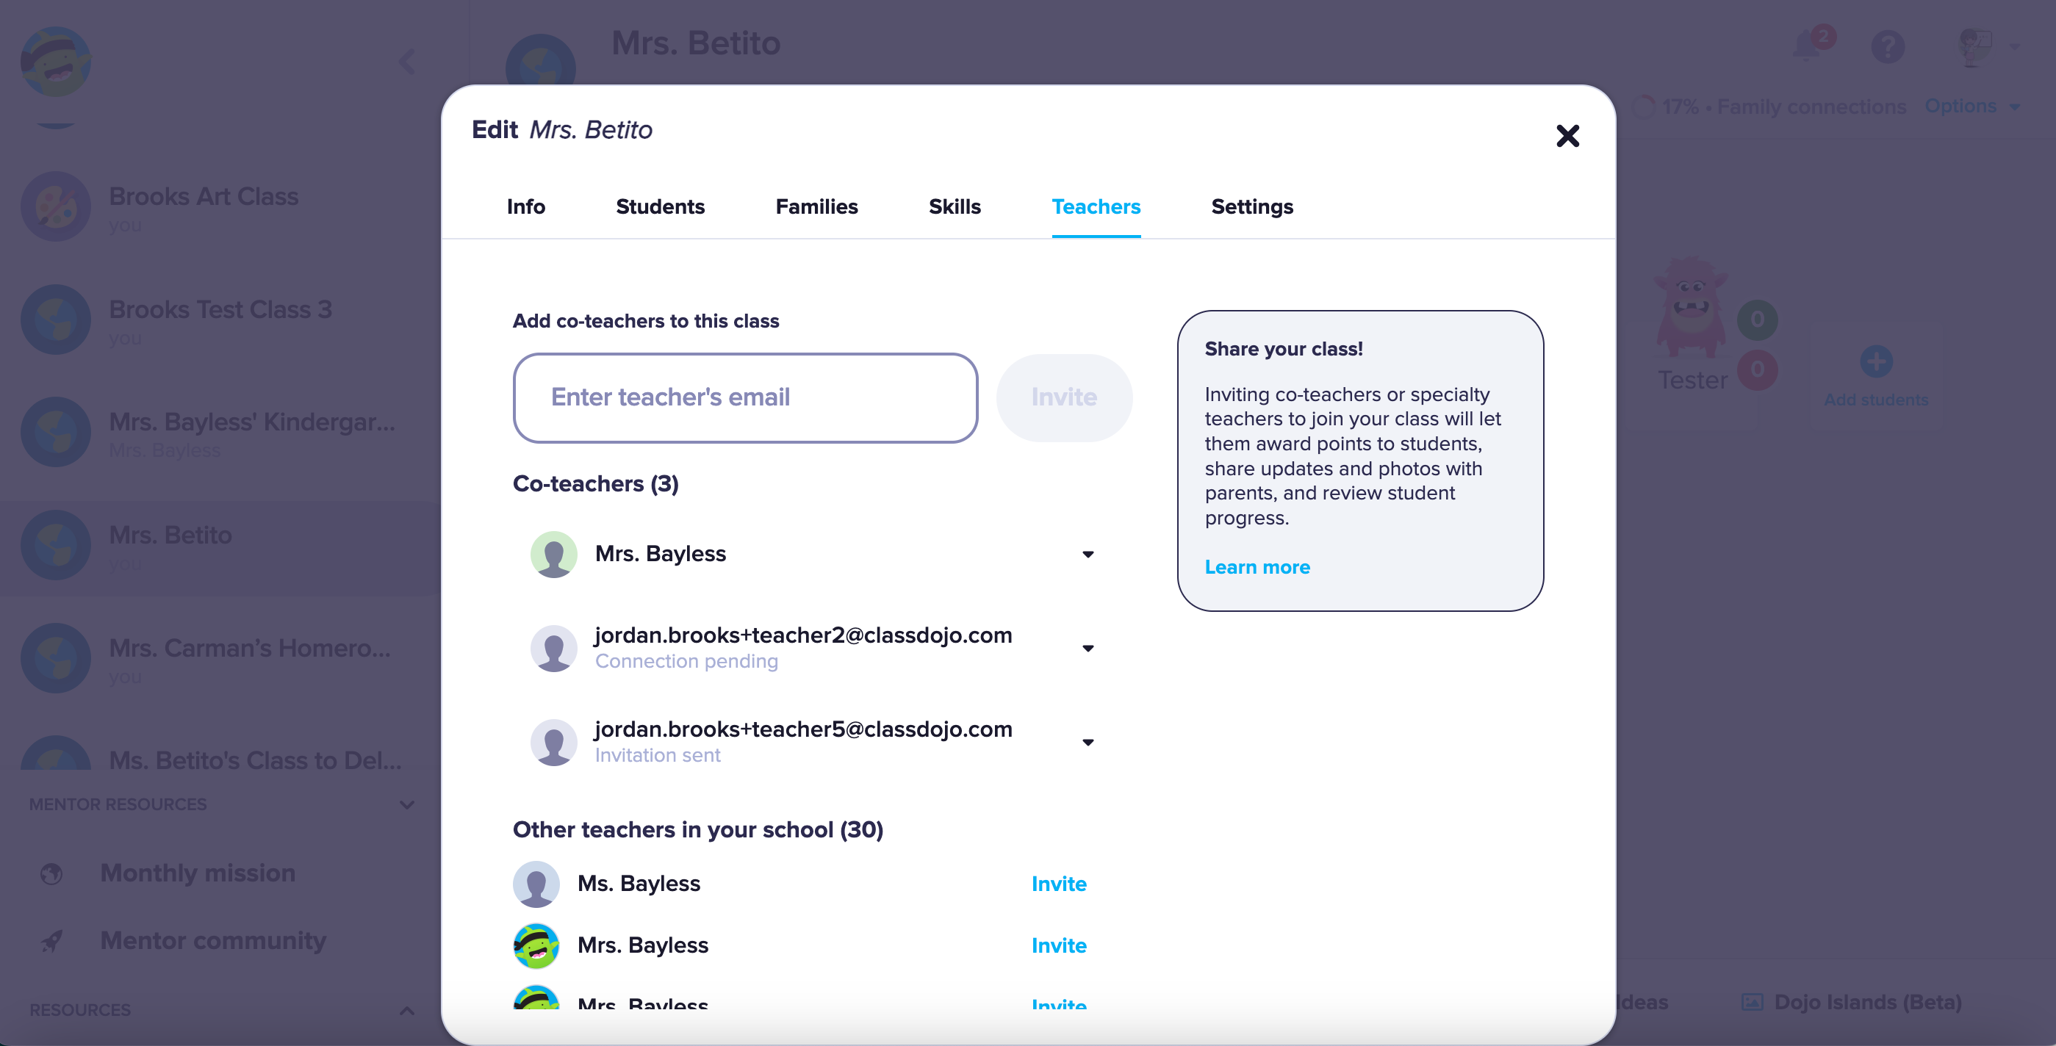Screen dimensions: 2056x1046
Task: Click the Co-teachers (3) heading
Action: (595, 483)
